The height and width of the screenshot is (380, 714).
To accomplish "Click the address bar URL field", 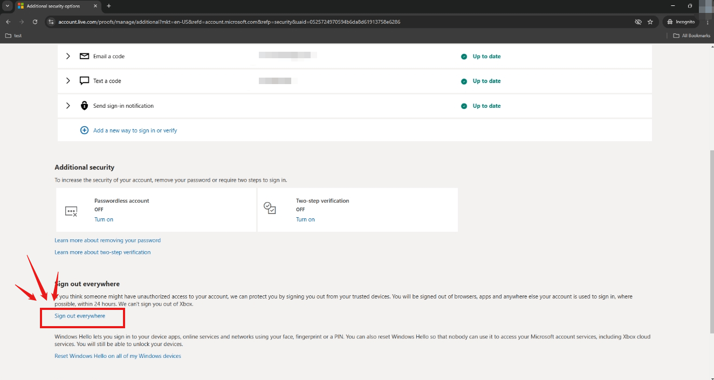I will tap(340, 22).
